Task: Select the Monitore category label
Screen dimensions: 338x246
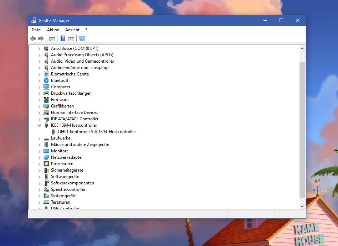Action: [x=60, y=151]
